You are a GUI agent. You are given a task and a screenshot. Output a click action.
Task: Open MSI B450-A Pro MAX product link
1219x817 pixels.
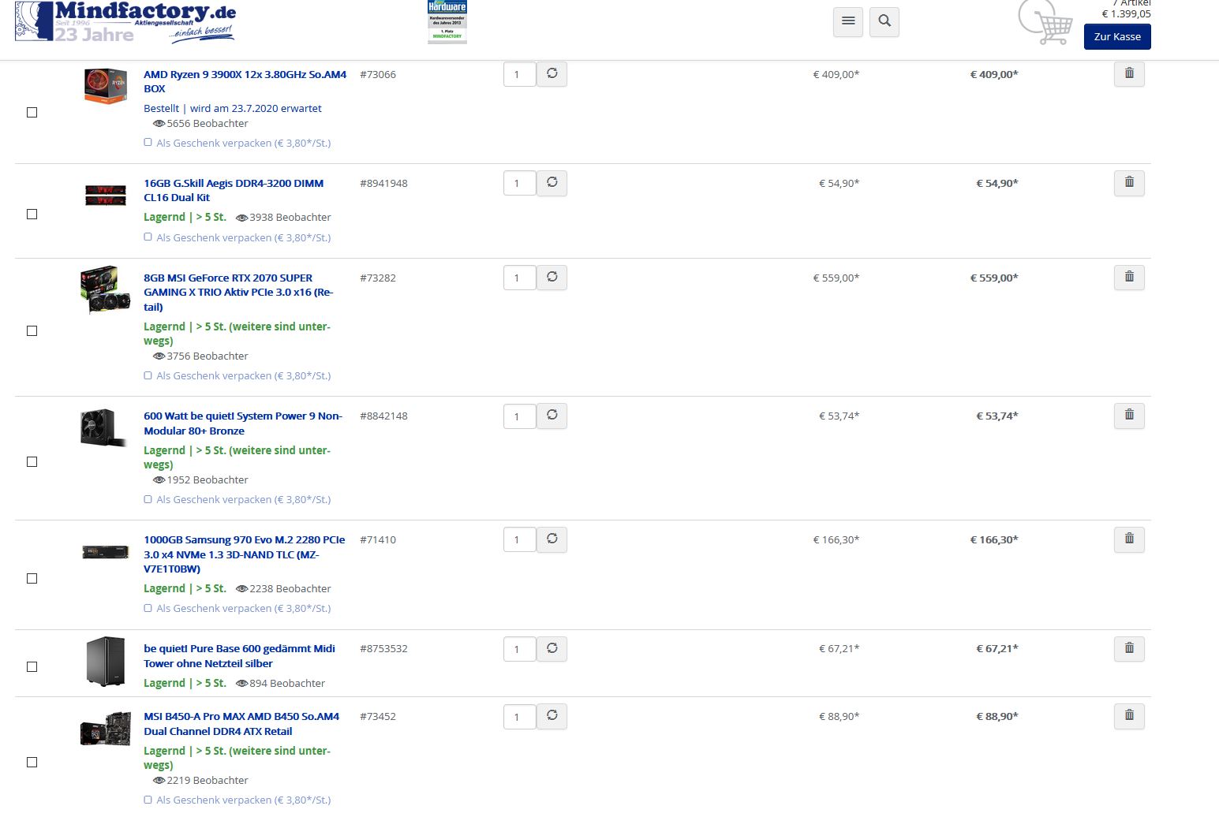coord(241,723)
